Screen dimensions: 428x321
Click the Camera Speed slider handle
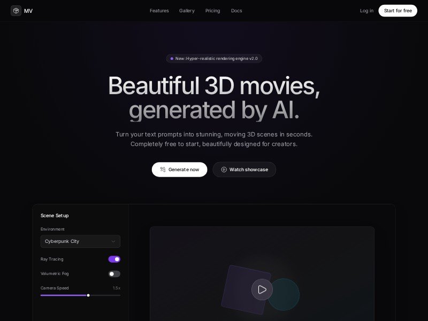88,295
